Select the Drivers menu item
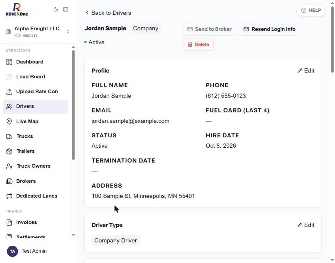The height and width of the screenshot is (263, 335). [35, 107]
